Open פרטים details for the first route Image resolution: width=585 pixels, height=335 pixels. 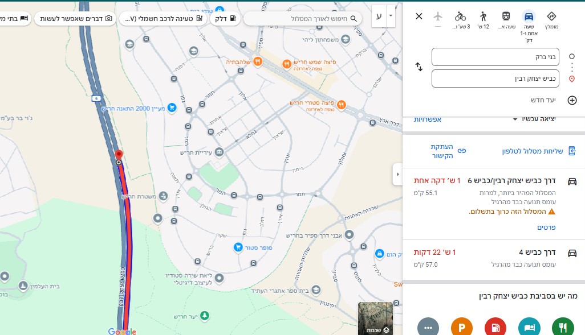546,228
